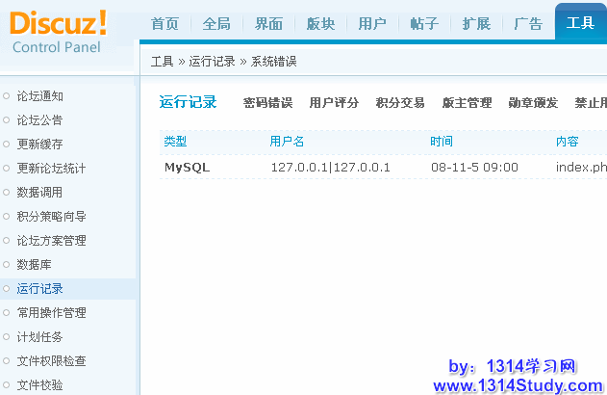Switch to 用户评分 log tab
607x395 pixels.
coord(334,103)
